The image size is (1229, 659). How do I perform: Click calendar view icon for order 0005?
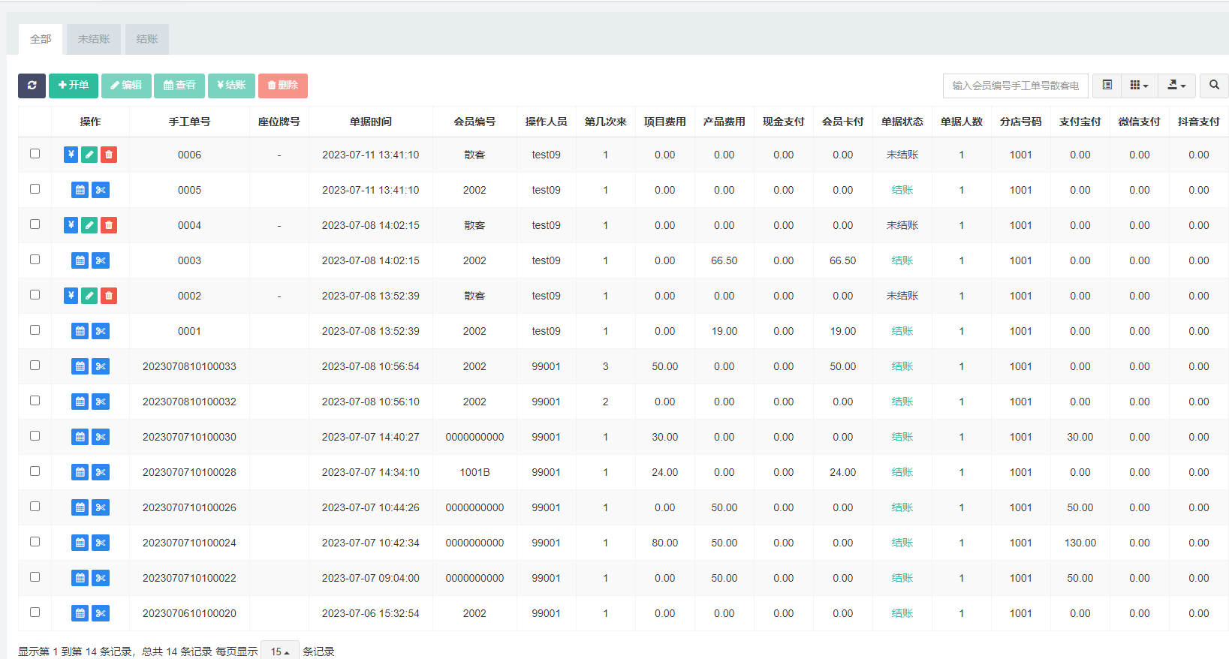point(80,190)
